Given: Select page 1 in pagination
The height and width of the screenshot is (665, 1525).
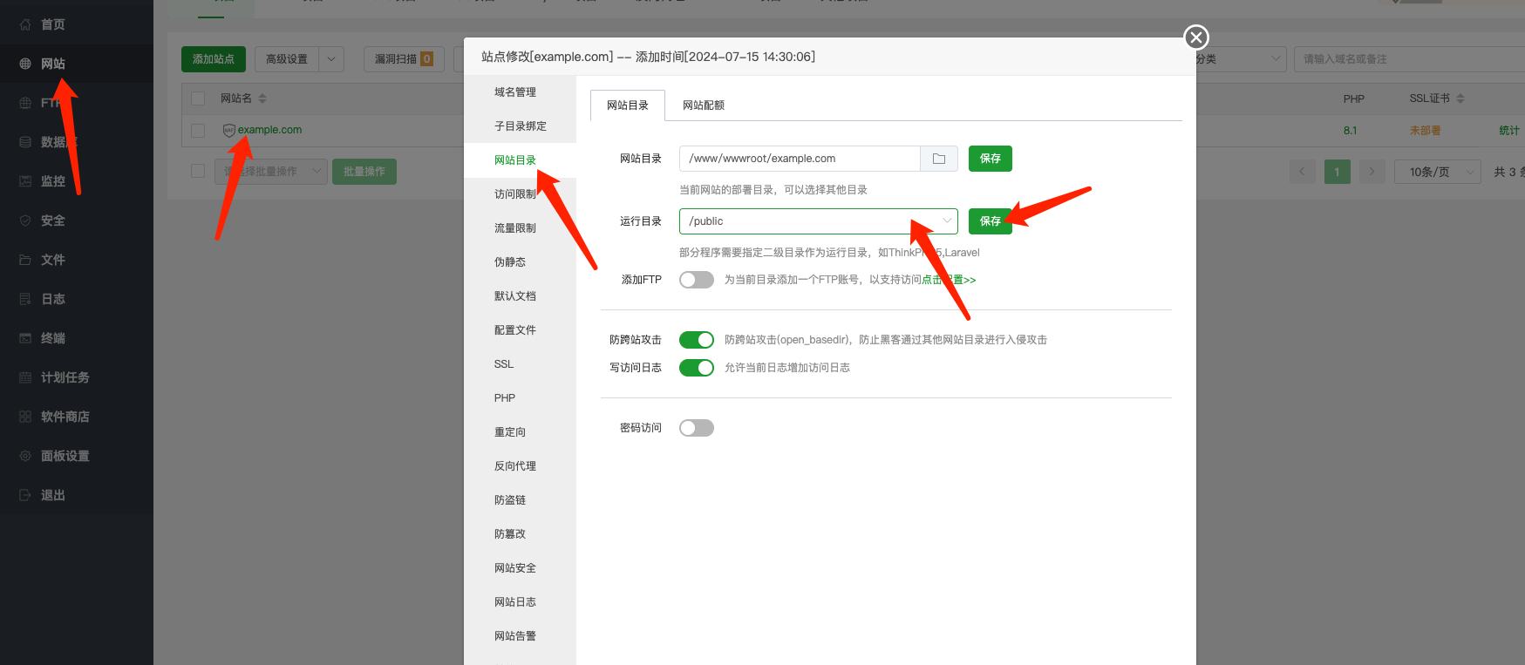Looking at the screenshot, I should (1337, 172).
